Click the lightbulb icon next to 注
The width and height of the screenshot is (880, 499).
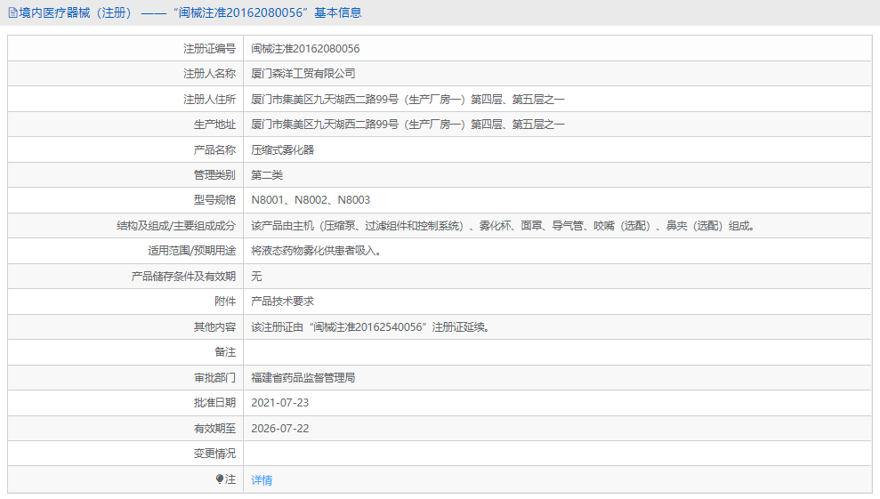point(220,479)
